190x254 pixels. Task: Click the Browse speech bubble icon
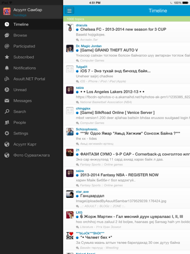pyautogui.click(x=7, y=35)
